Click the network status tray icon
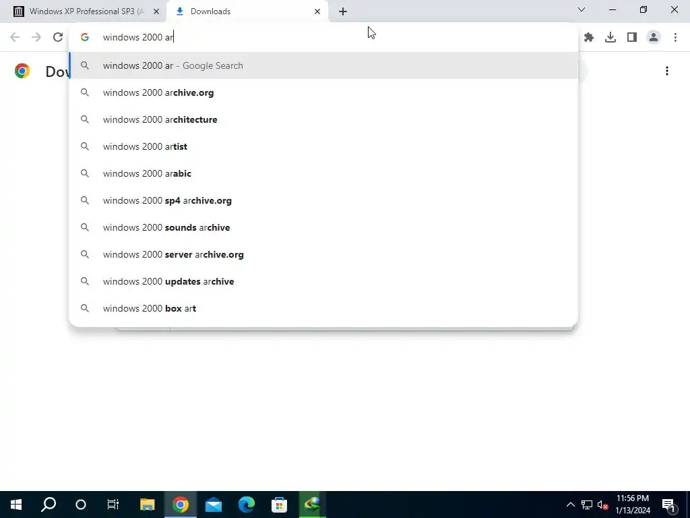The image size is (690, 518). pyautogui.click(x=587, y=505)
